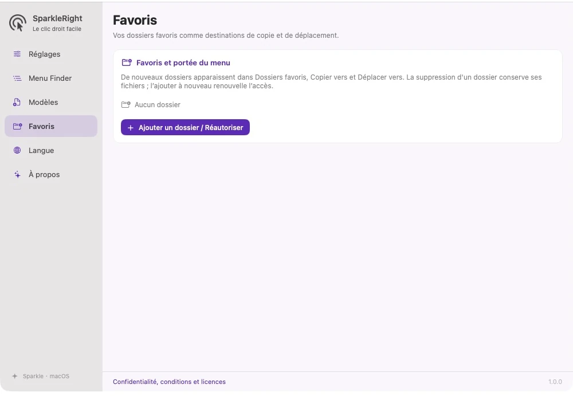Click the Vos dossiers favoris subtitle text
This screenshot has height=396, width=573.
226,36
